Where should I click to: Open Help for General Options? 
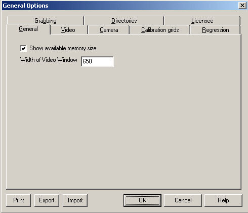tap(223, 200)
